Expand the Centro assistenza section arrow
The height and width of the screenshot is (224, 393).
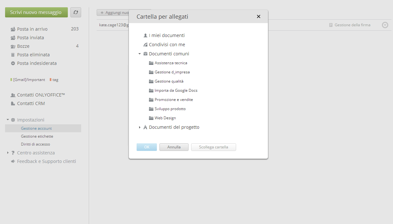click(8, 153)
